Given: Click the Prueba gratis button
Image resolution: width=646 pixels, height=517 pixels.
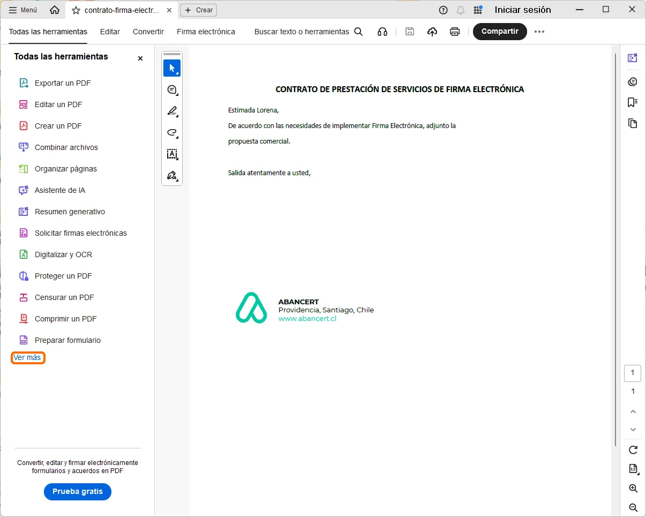Looking at the screenshot, I should point(78,491).
